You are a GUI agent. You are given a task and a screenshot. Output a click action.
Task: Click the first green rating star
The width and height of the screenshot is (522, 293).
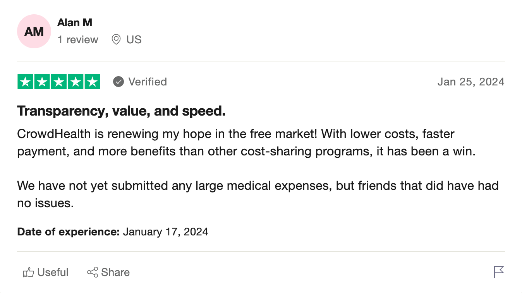pyautogui.click(x=26, y=82)
